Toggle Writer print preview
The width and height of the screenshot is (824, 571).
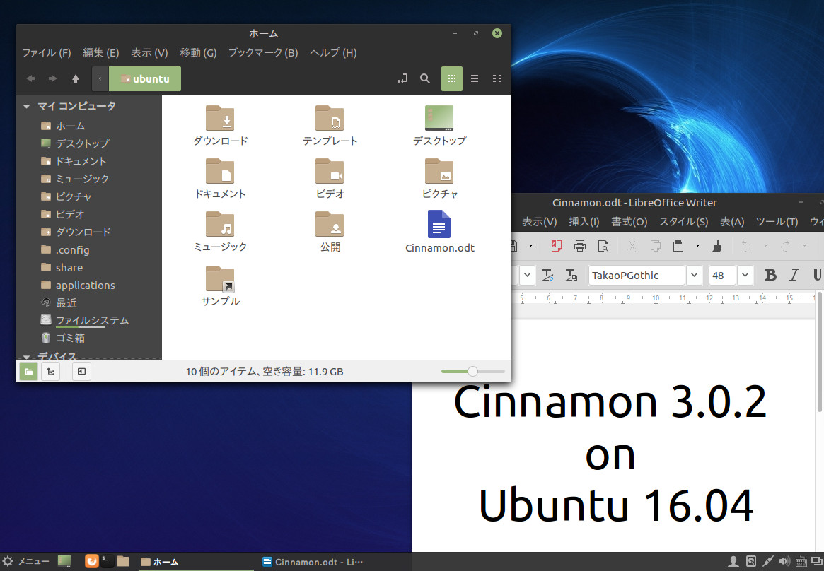point(603,246)
